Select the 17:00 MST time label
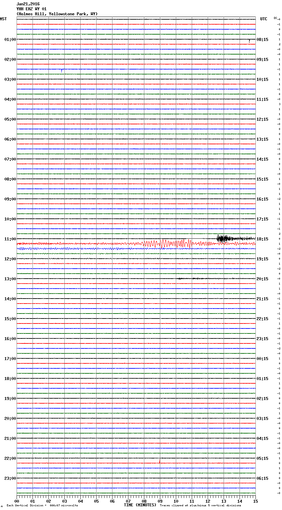Screen dimensions: 282x510 click(x=10, y=359)
